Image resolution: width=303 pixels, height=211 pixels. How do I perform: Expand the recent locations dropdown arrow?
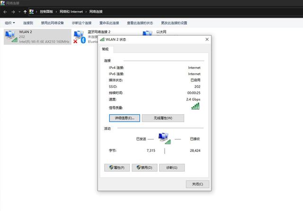pyautogui.click(x=19, y=11)
